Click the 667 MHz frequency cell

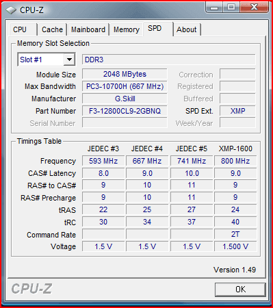pos(147,161)
